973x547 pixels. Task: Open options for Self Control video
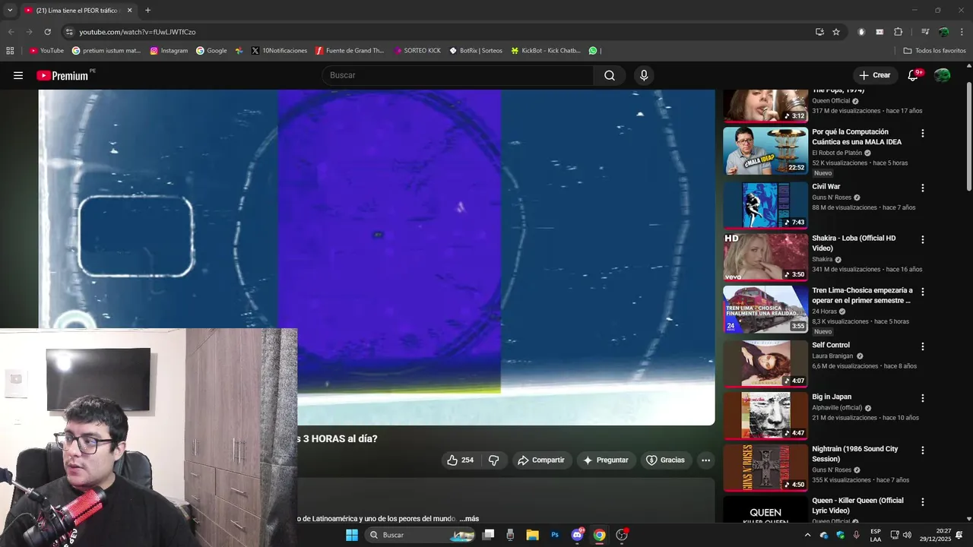[x=923, y=346]
